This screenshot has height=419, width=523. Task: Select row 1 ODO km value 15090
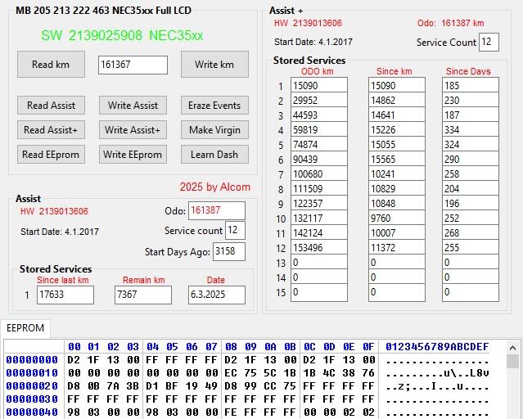(x=318, y=86)
